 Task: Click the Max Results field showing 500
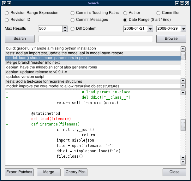click(51, 29)
